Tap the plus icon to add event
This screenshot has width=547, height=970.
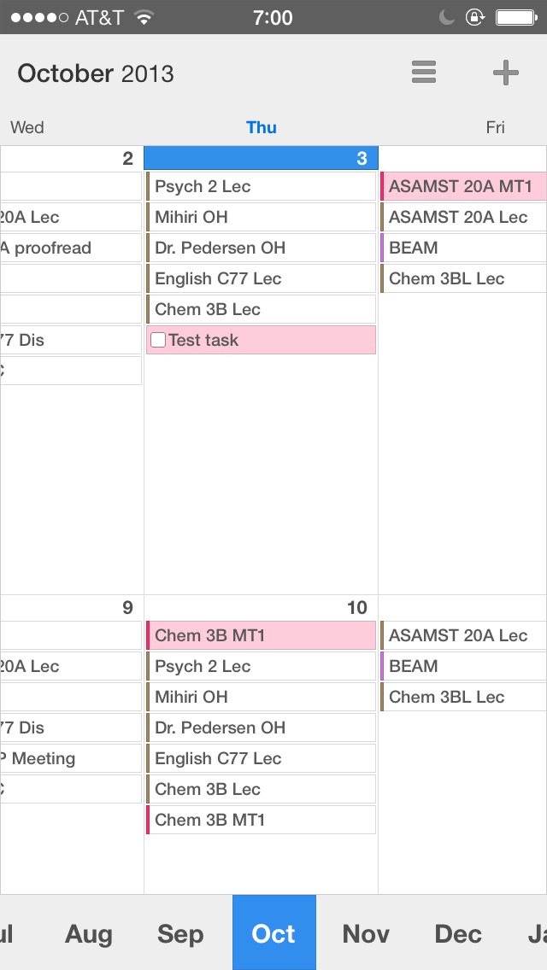click(x=505, y=73)
